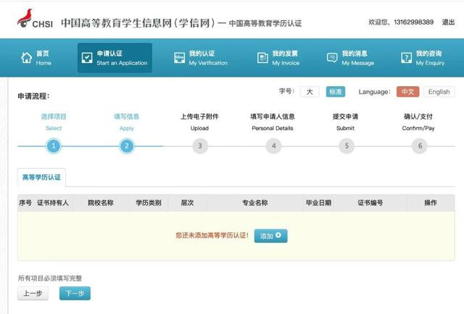Click the 毕业日期 column header
Screen dimensions: 464x314
(318, 203)
